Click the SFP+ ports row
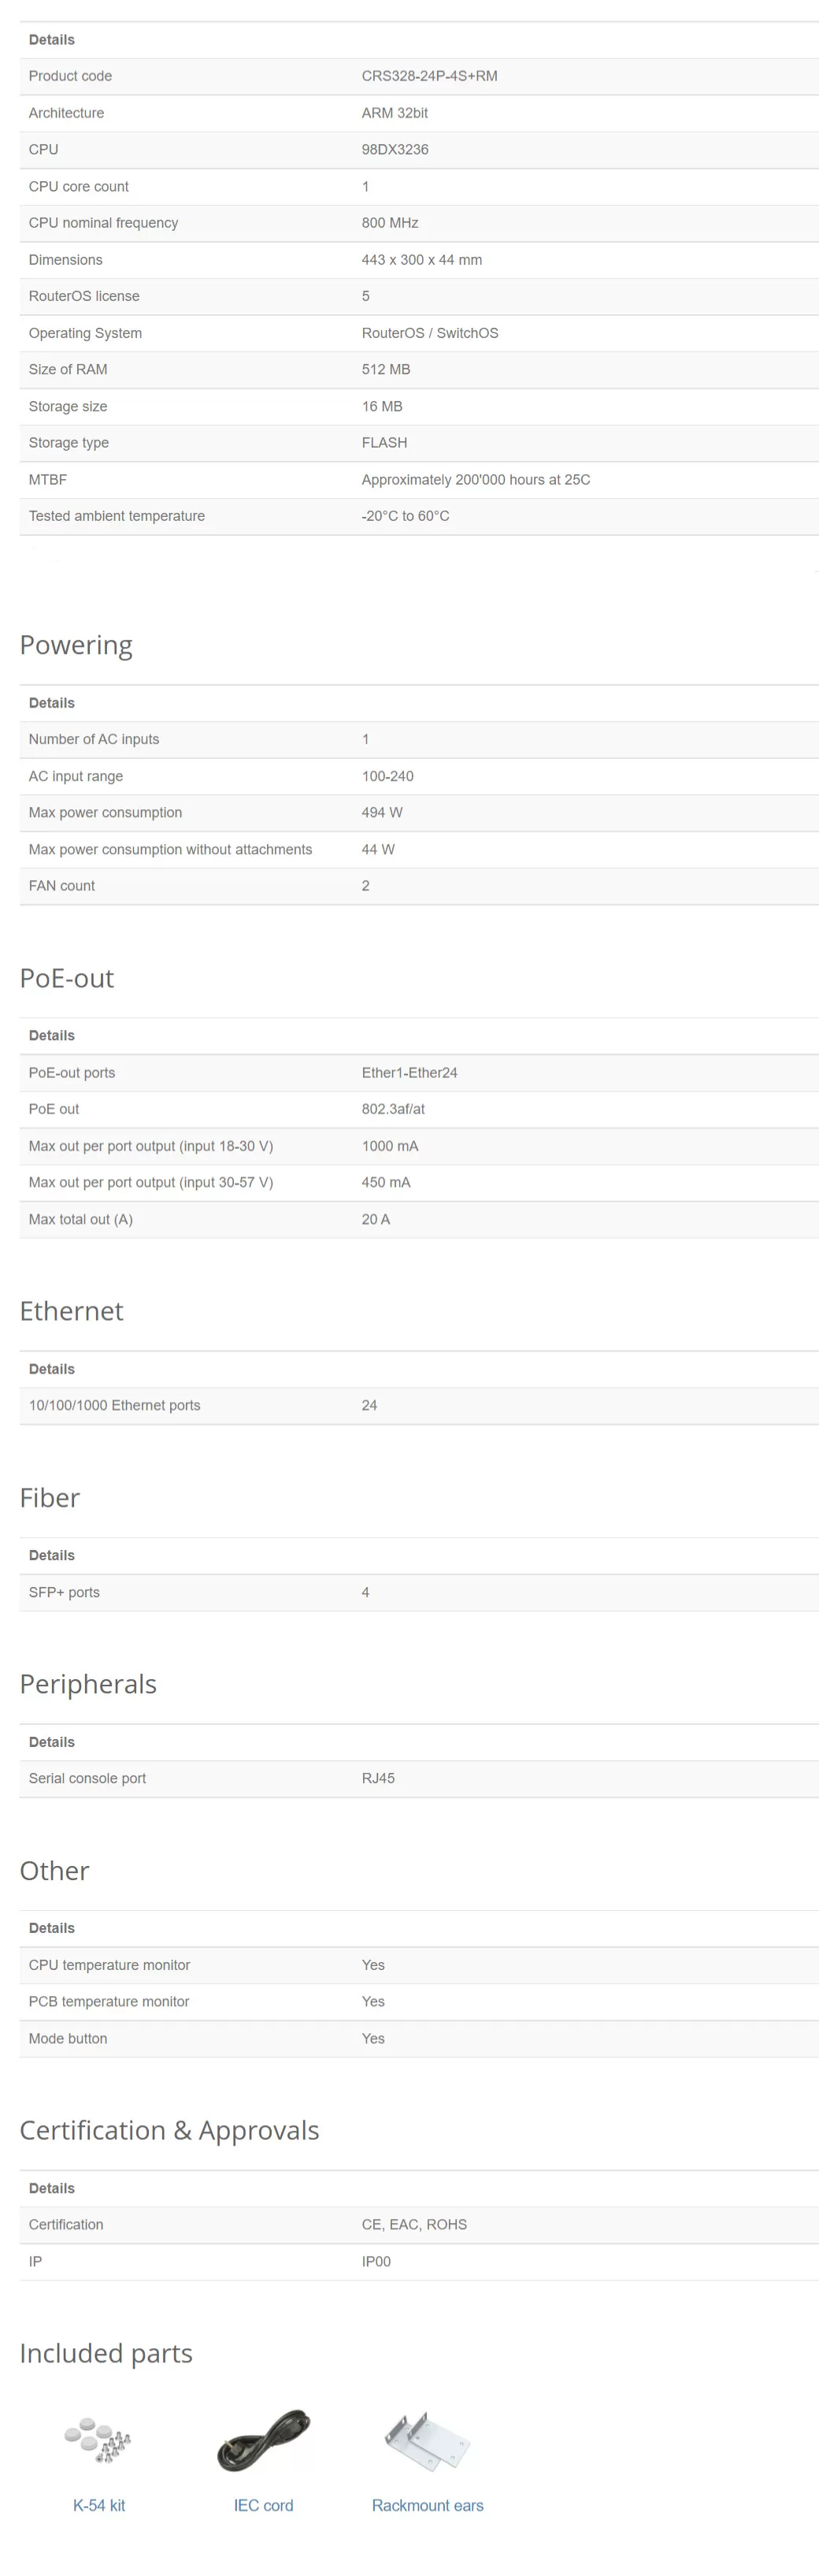Screen dimensions: 819x2576 pyautogui.click(x=418, y=1592)
